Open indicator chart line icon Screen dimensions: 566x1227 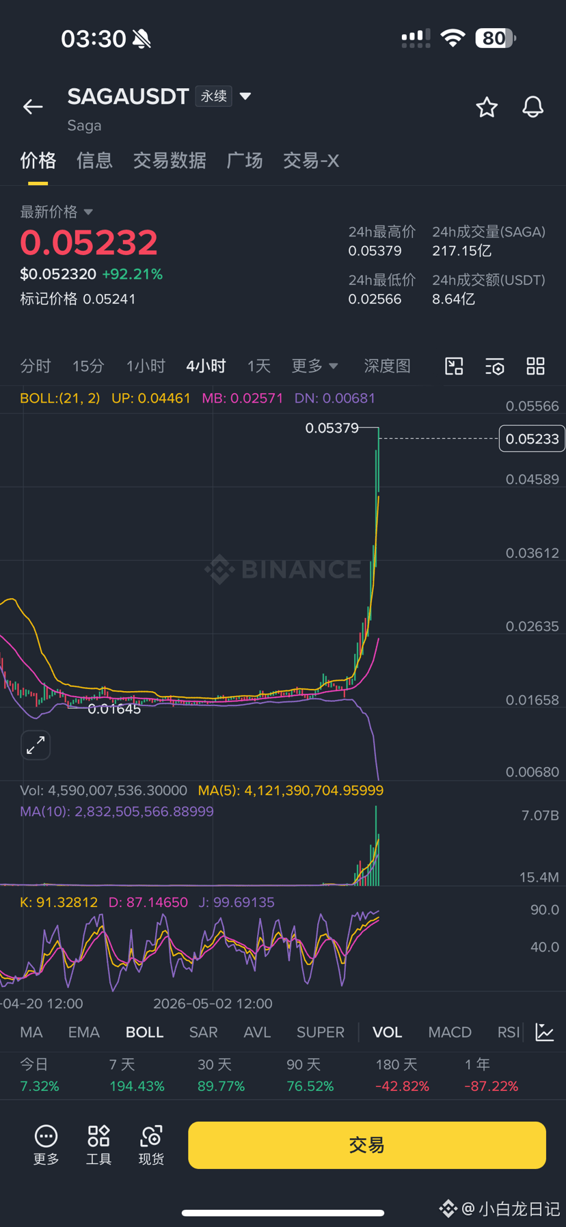(545, 1032)
